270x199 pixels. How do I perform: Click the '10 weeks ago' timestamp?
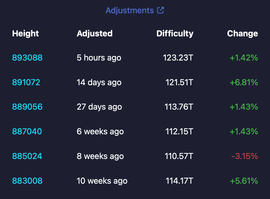[x=102, y=181]
